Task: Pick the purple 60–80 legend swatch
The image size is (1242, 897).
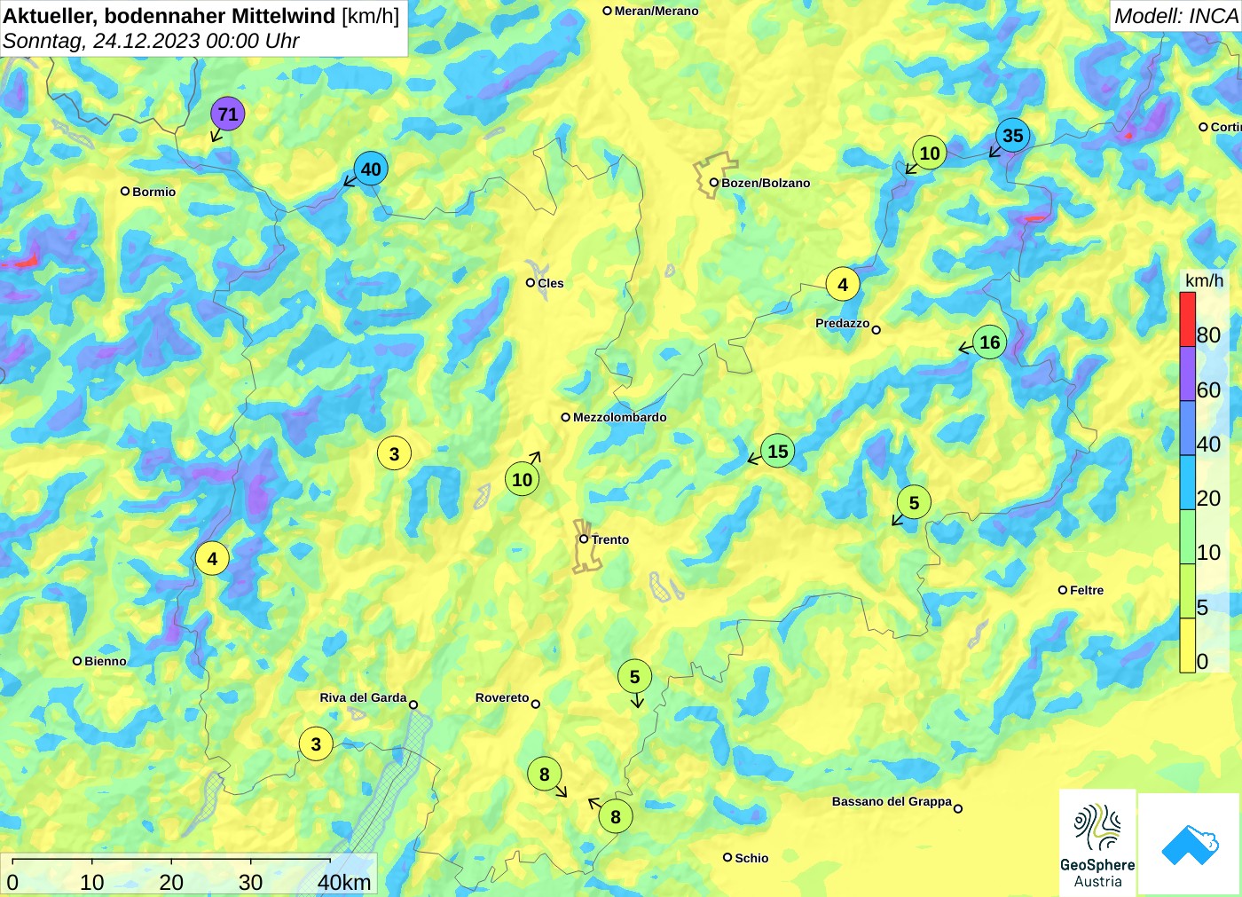Action: 1187,374
